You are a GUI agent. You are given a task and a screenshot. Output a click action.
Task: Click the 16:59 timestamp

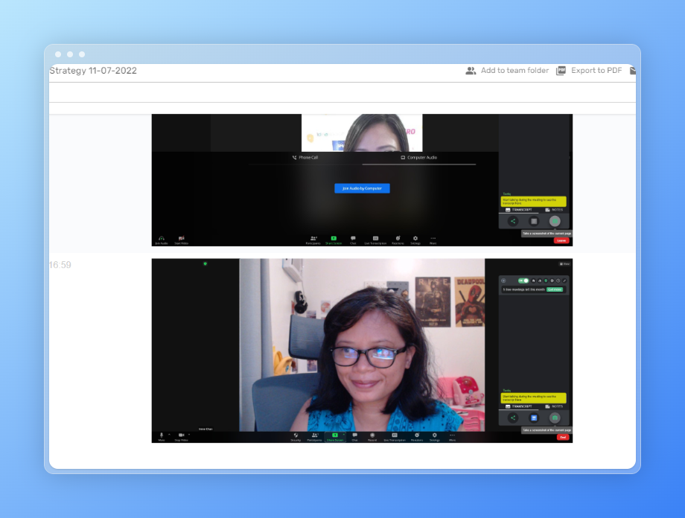tap(60, 265)
